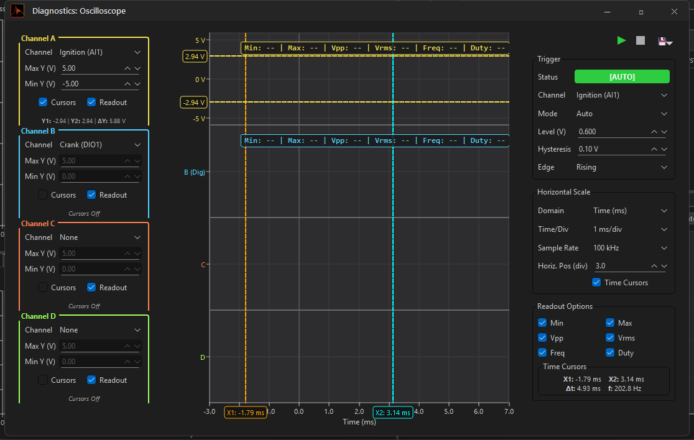Open the Time/Div dropdown
This screenshot has width=694, height=440.
click(x=631, y=229)
